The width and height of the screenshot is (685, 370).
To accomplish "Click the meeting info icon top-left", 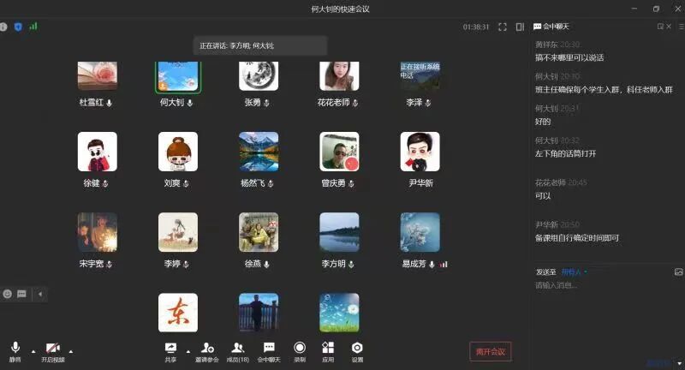I will [3, 27].
